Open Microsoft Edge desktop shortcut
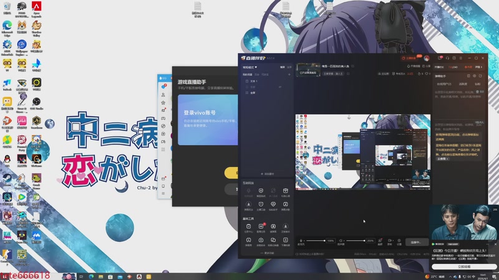The width and height of the screenshot is (499, 280). [x=7, y=28]
